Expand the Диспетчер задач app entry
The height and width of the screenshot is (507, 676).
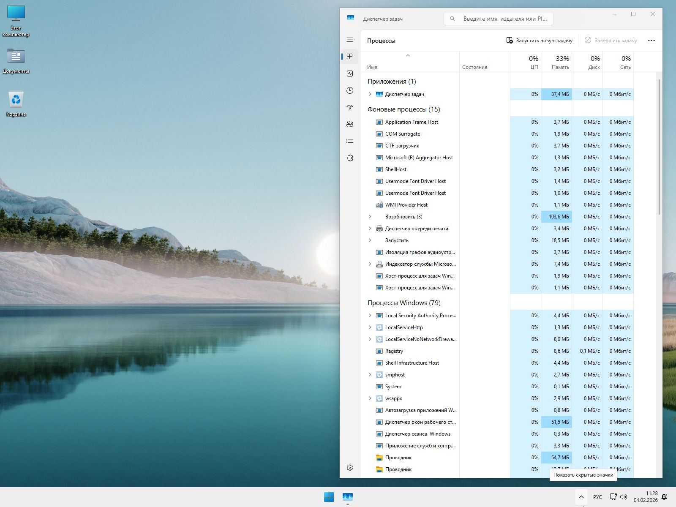click(370, 94)
